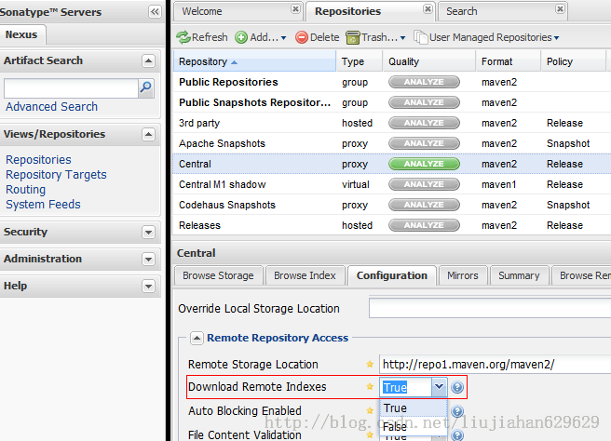611x441 pixels.
Task: Open the Mirrors tab
Action: click(x=463, y=275)
